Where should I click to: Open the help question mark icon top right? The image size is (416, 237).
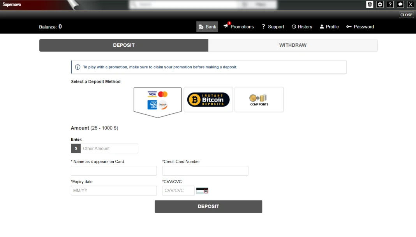[x=390, y=4]
